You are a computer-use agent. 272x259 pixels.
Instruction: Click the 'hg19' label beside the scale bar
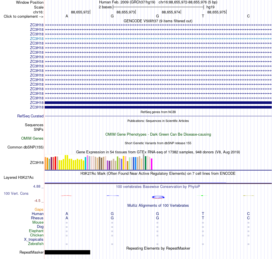coord(210,7)
